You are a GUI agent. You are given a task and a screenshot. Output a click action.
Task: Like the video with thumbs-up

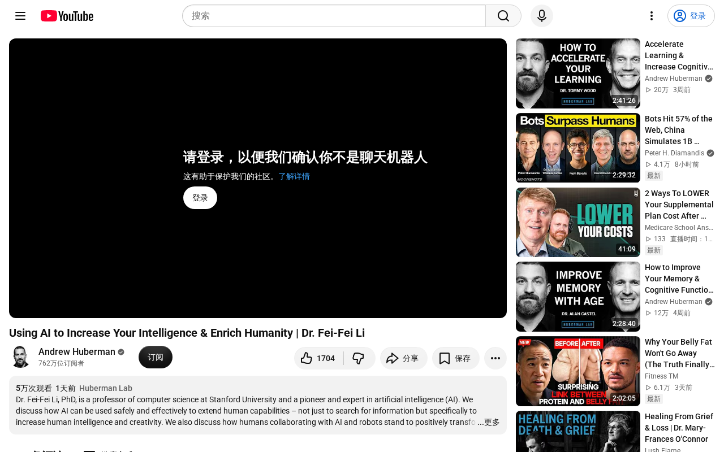(x=318, y=358)
